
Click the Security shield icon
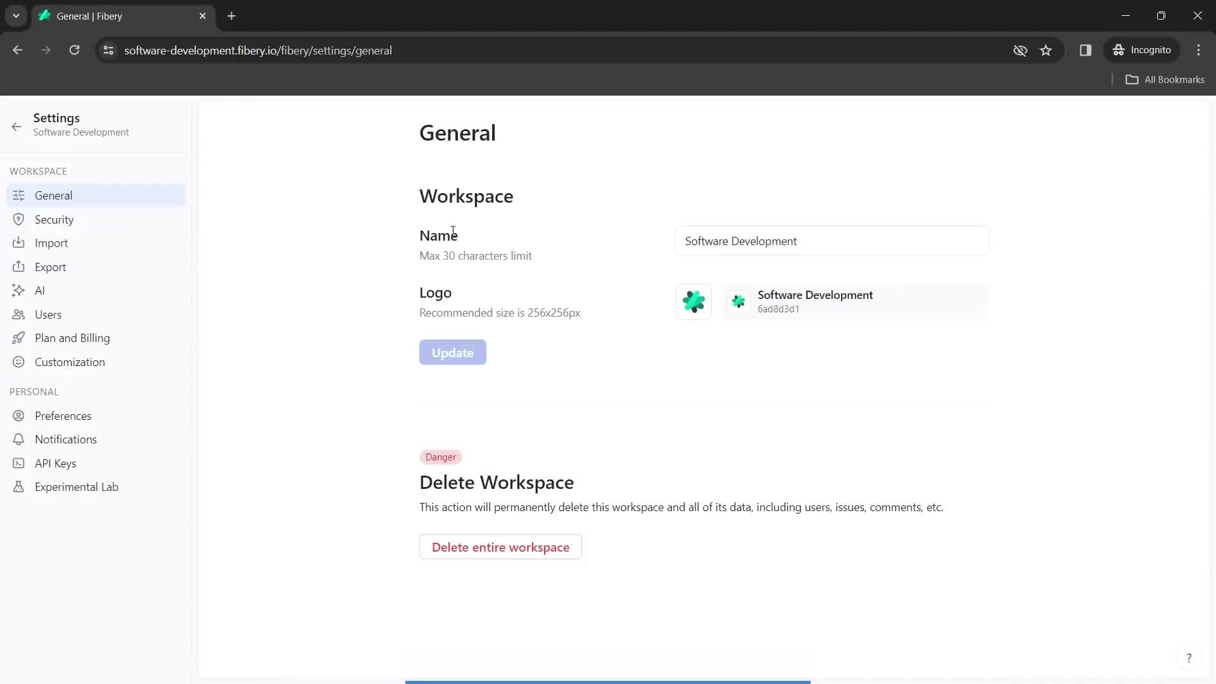[x=18, y=219]
